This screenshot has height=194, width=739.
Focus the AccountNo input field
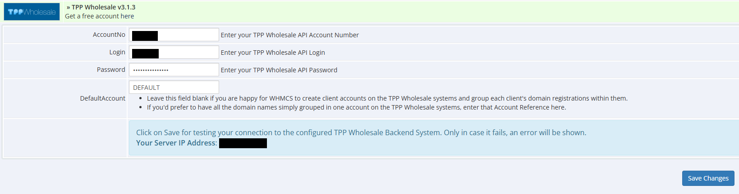coord(174,35)
